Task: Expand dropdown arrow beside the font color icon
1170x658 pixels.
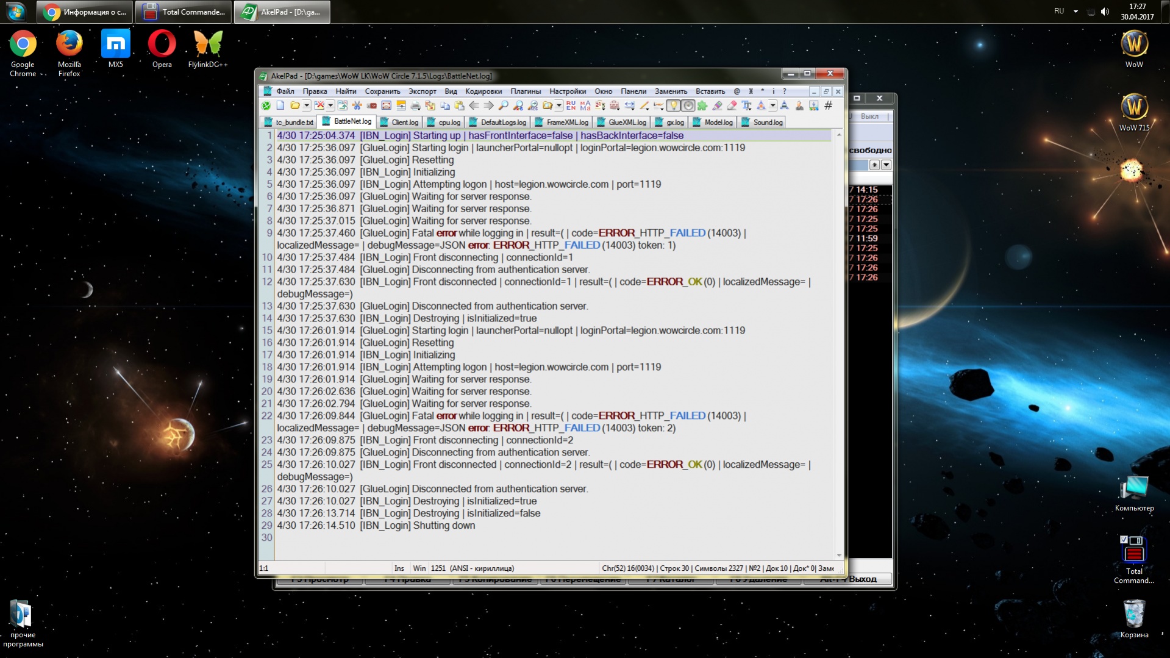Action: (x=772, y=106)
